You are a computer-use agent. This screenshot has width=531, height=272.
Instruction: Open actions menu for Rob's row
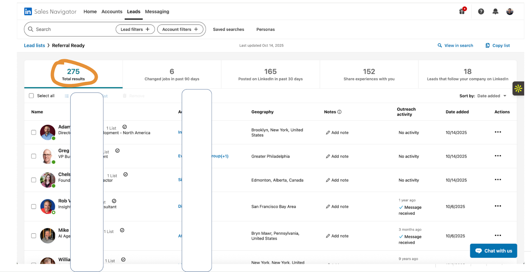pyautogui.click(x=498, y=206)
